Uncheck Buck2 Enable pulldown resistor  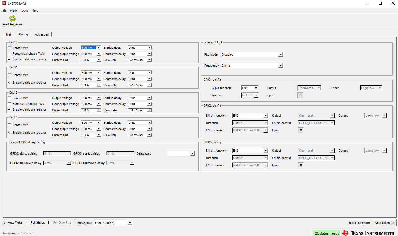[x=10, y=109]
